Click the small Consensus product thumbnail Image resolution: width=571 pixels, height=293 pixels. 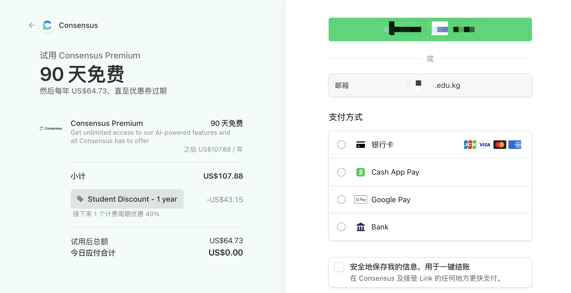coord(51,129)
